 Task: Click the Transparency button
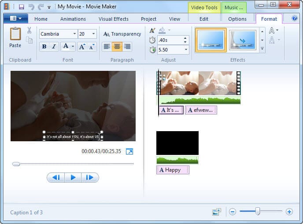tap(122, 34)
